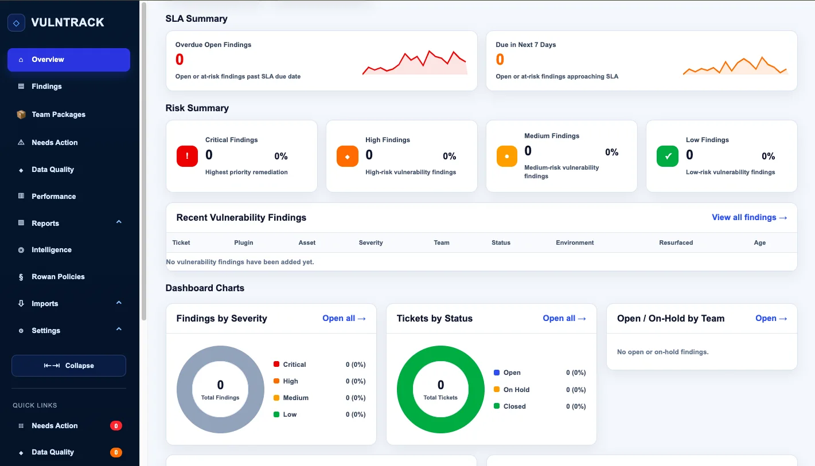Click the green Tickets by Status donut chart
The width and height of the screenshot is (815, 466).
tap(440, 389)
